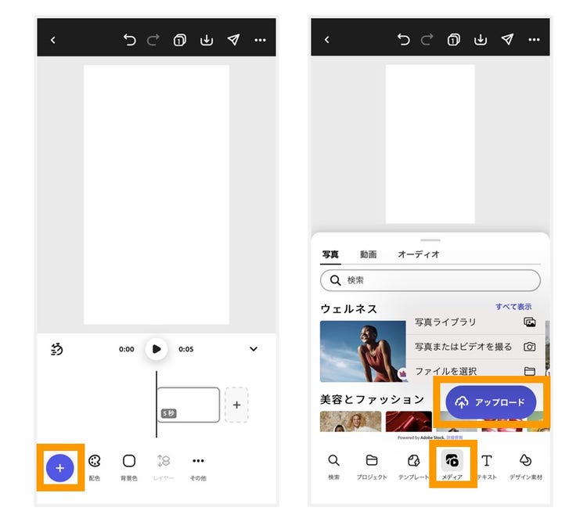The image size is (587, 522).
Task: Play the timeline preview
Action: pos(156,349)
